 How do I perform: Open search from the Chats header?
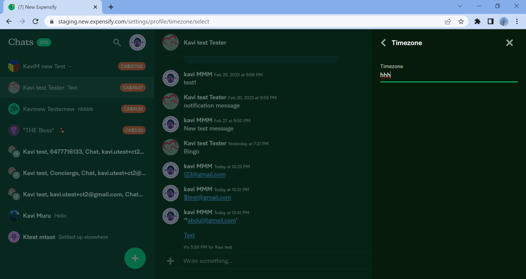coord(117,42)
